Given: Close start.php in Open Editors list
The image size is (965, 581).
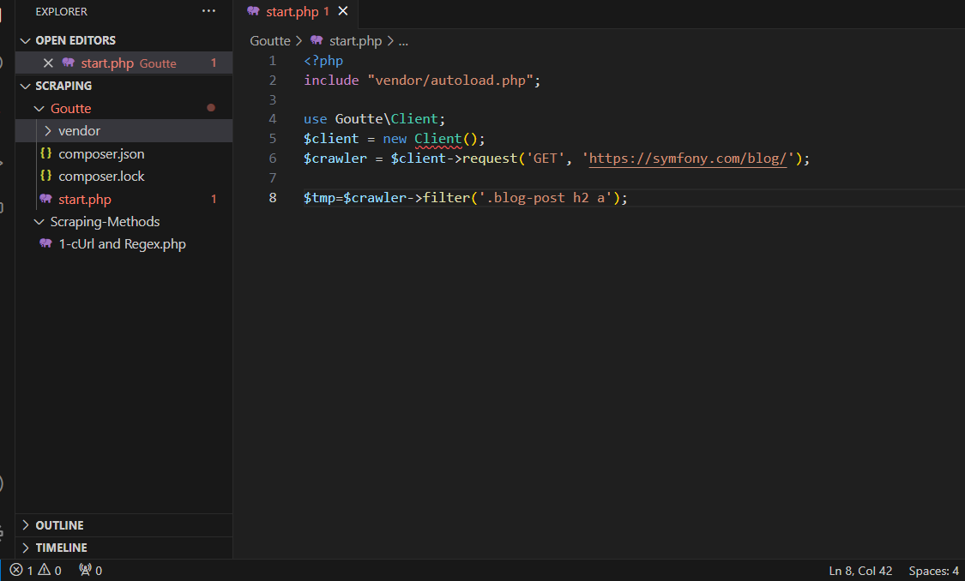Looking at the screenshot, I should [x=48, y=63].
